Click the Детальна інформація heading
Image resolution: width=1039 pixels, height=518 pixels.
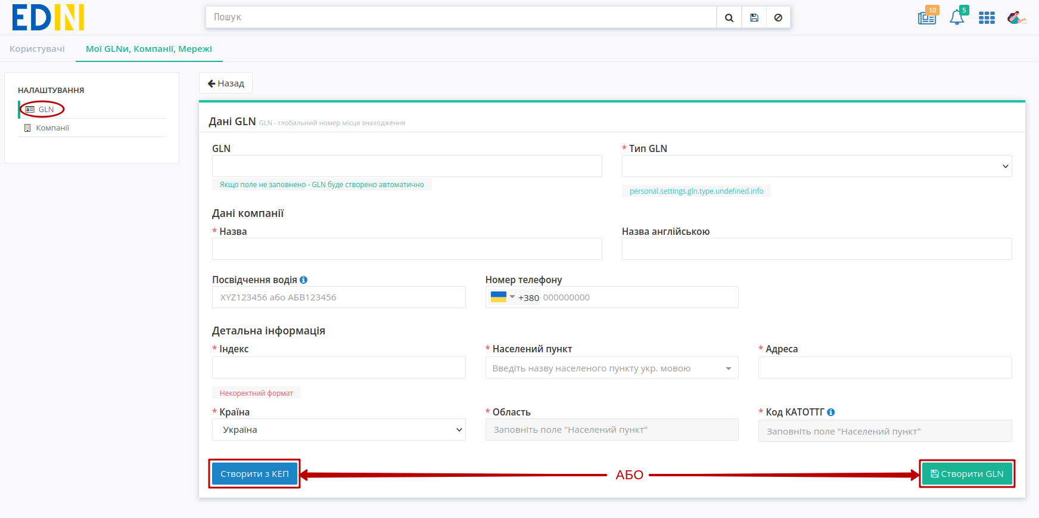pyautogui.click(x=269, y=331)
